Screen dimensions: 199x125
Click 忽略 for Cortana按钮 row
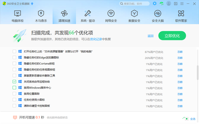point(180,64)
